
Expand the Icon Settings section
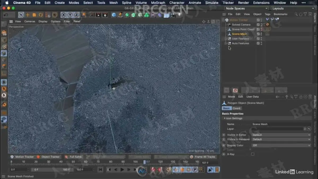(225, 118)
